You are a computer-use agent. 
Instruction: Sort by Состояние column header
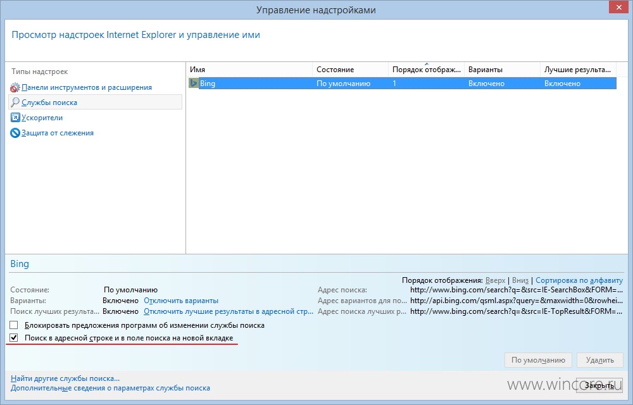[351, 70]
